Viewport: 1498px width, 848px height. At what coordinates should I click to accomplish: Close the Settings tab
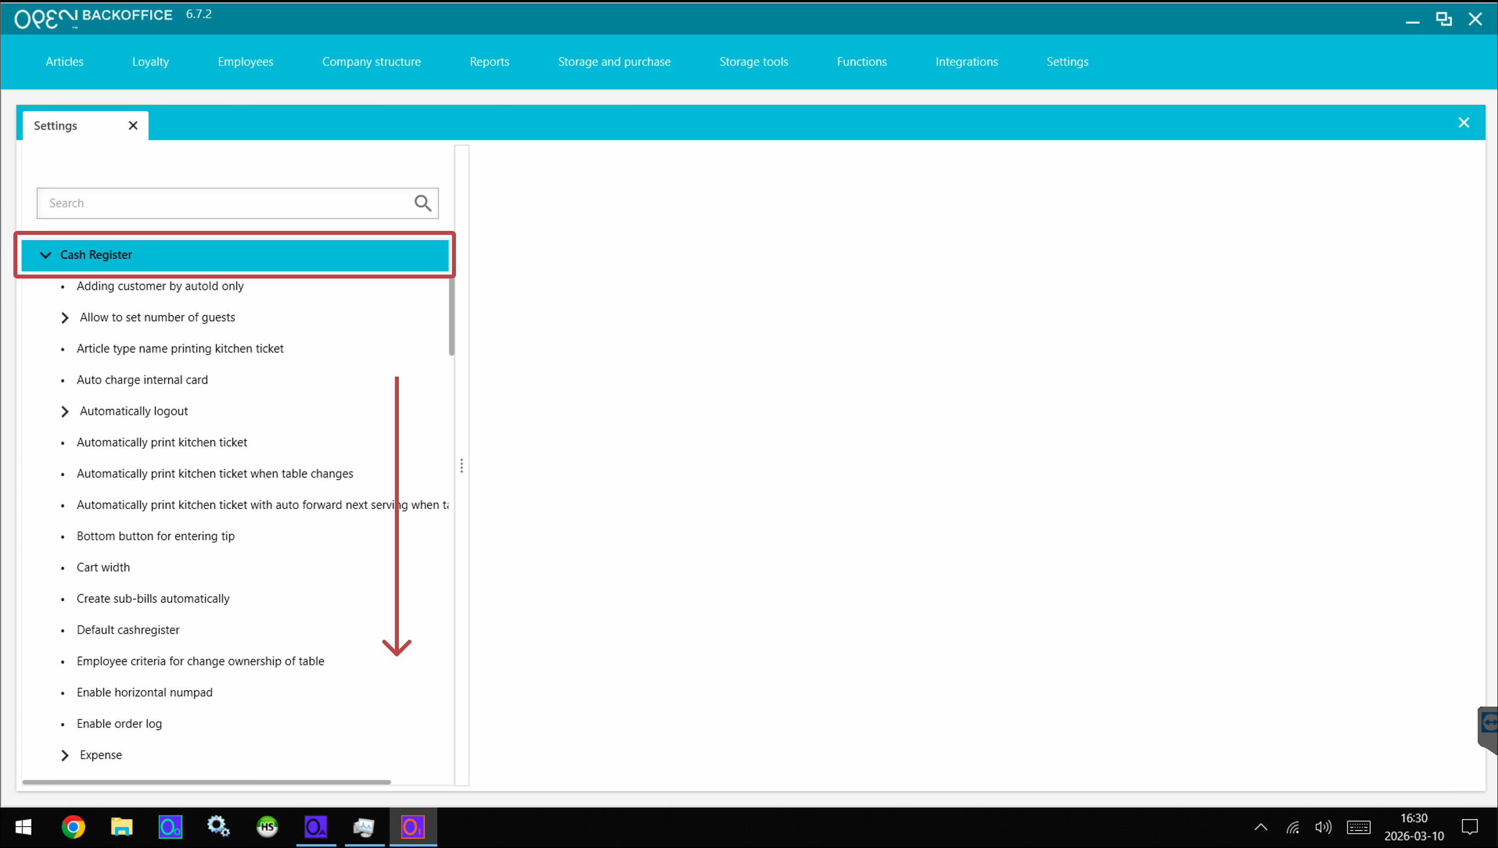(133, 126)
